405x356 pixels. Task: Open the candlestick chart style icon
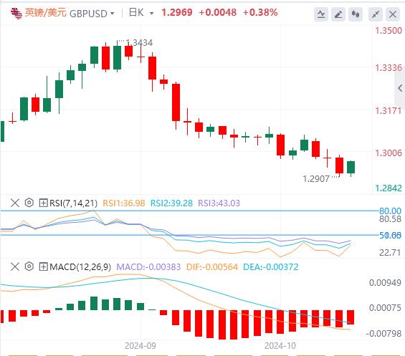tap(356, 14)
